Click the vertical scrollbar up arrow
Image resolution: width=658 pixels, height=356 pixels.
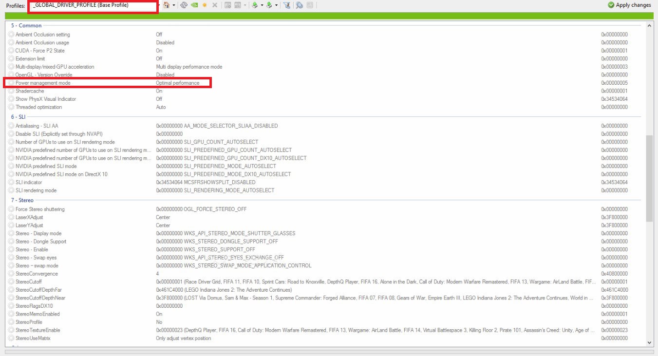(649, 25)
